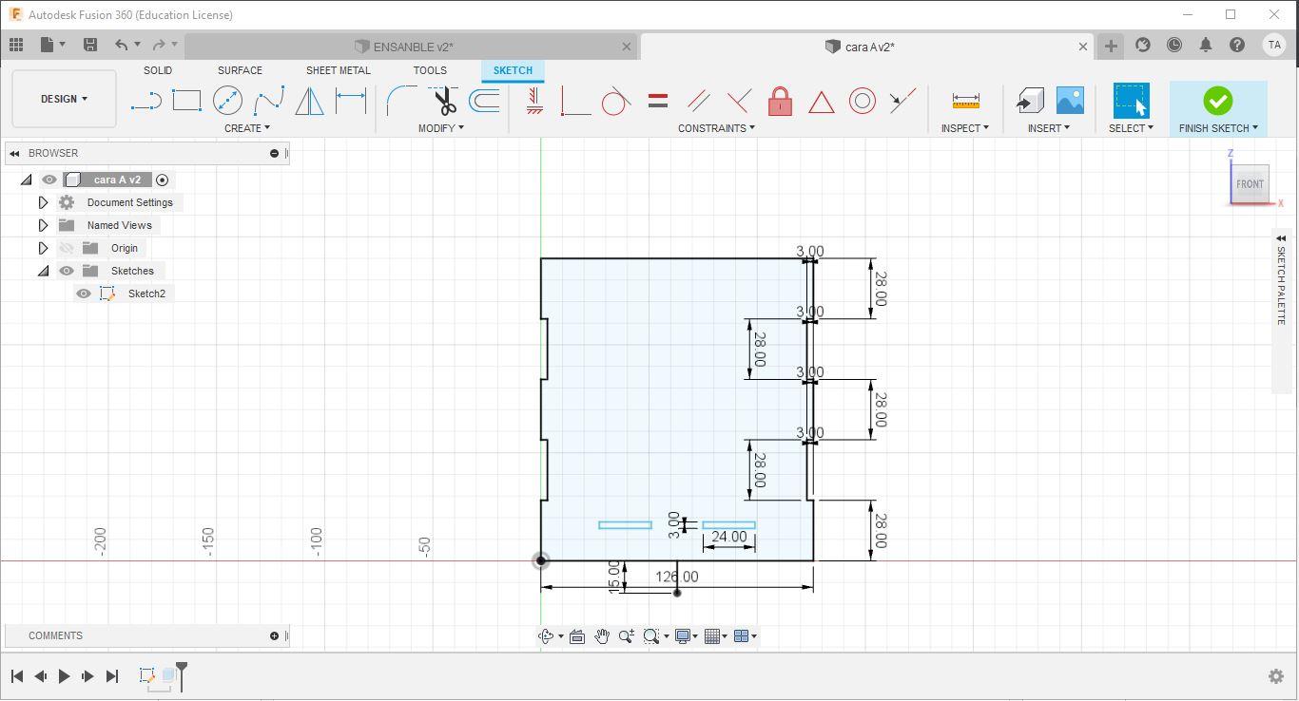1299x701 pixels.
Task: Select the Sketch Dimension tool
Action: 351,101
